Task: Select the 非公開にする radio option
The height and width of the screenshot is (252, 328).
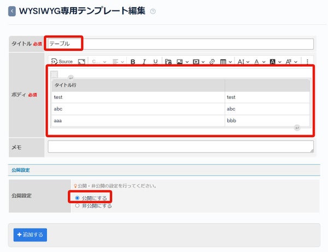Action: [x=78, y=206]
